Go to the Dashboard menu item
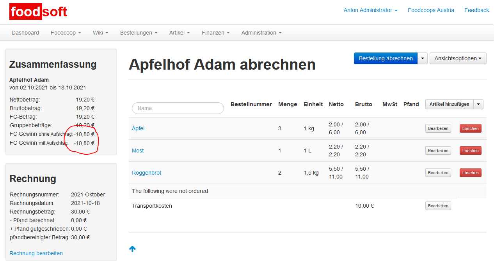The width and height of the screenshot is (494, 261). [25, 33]
